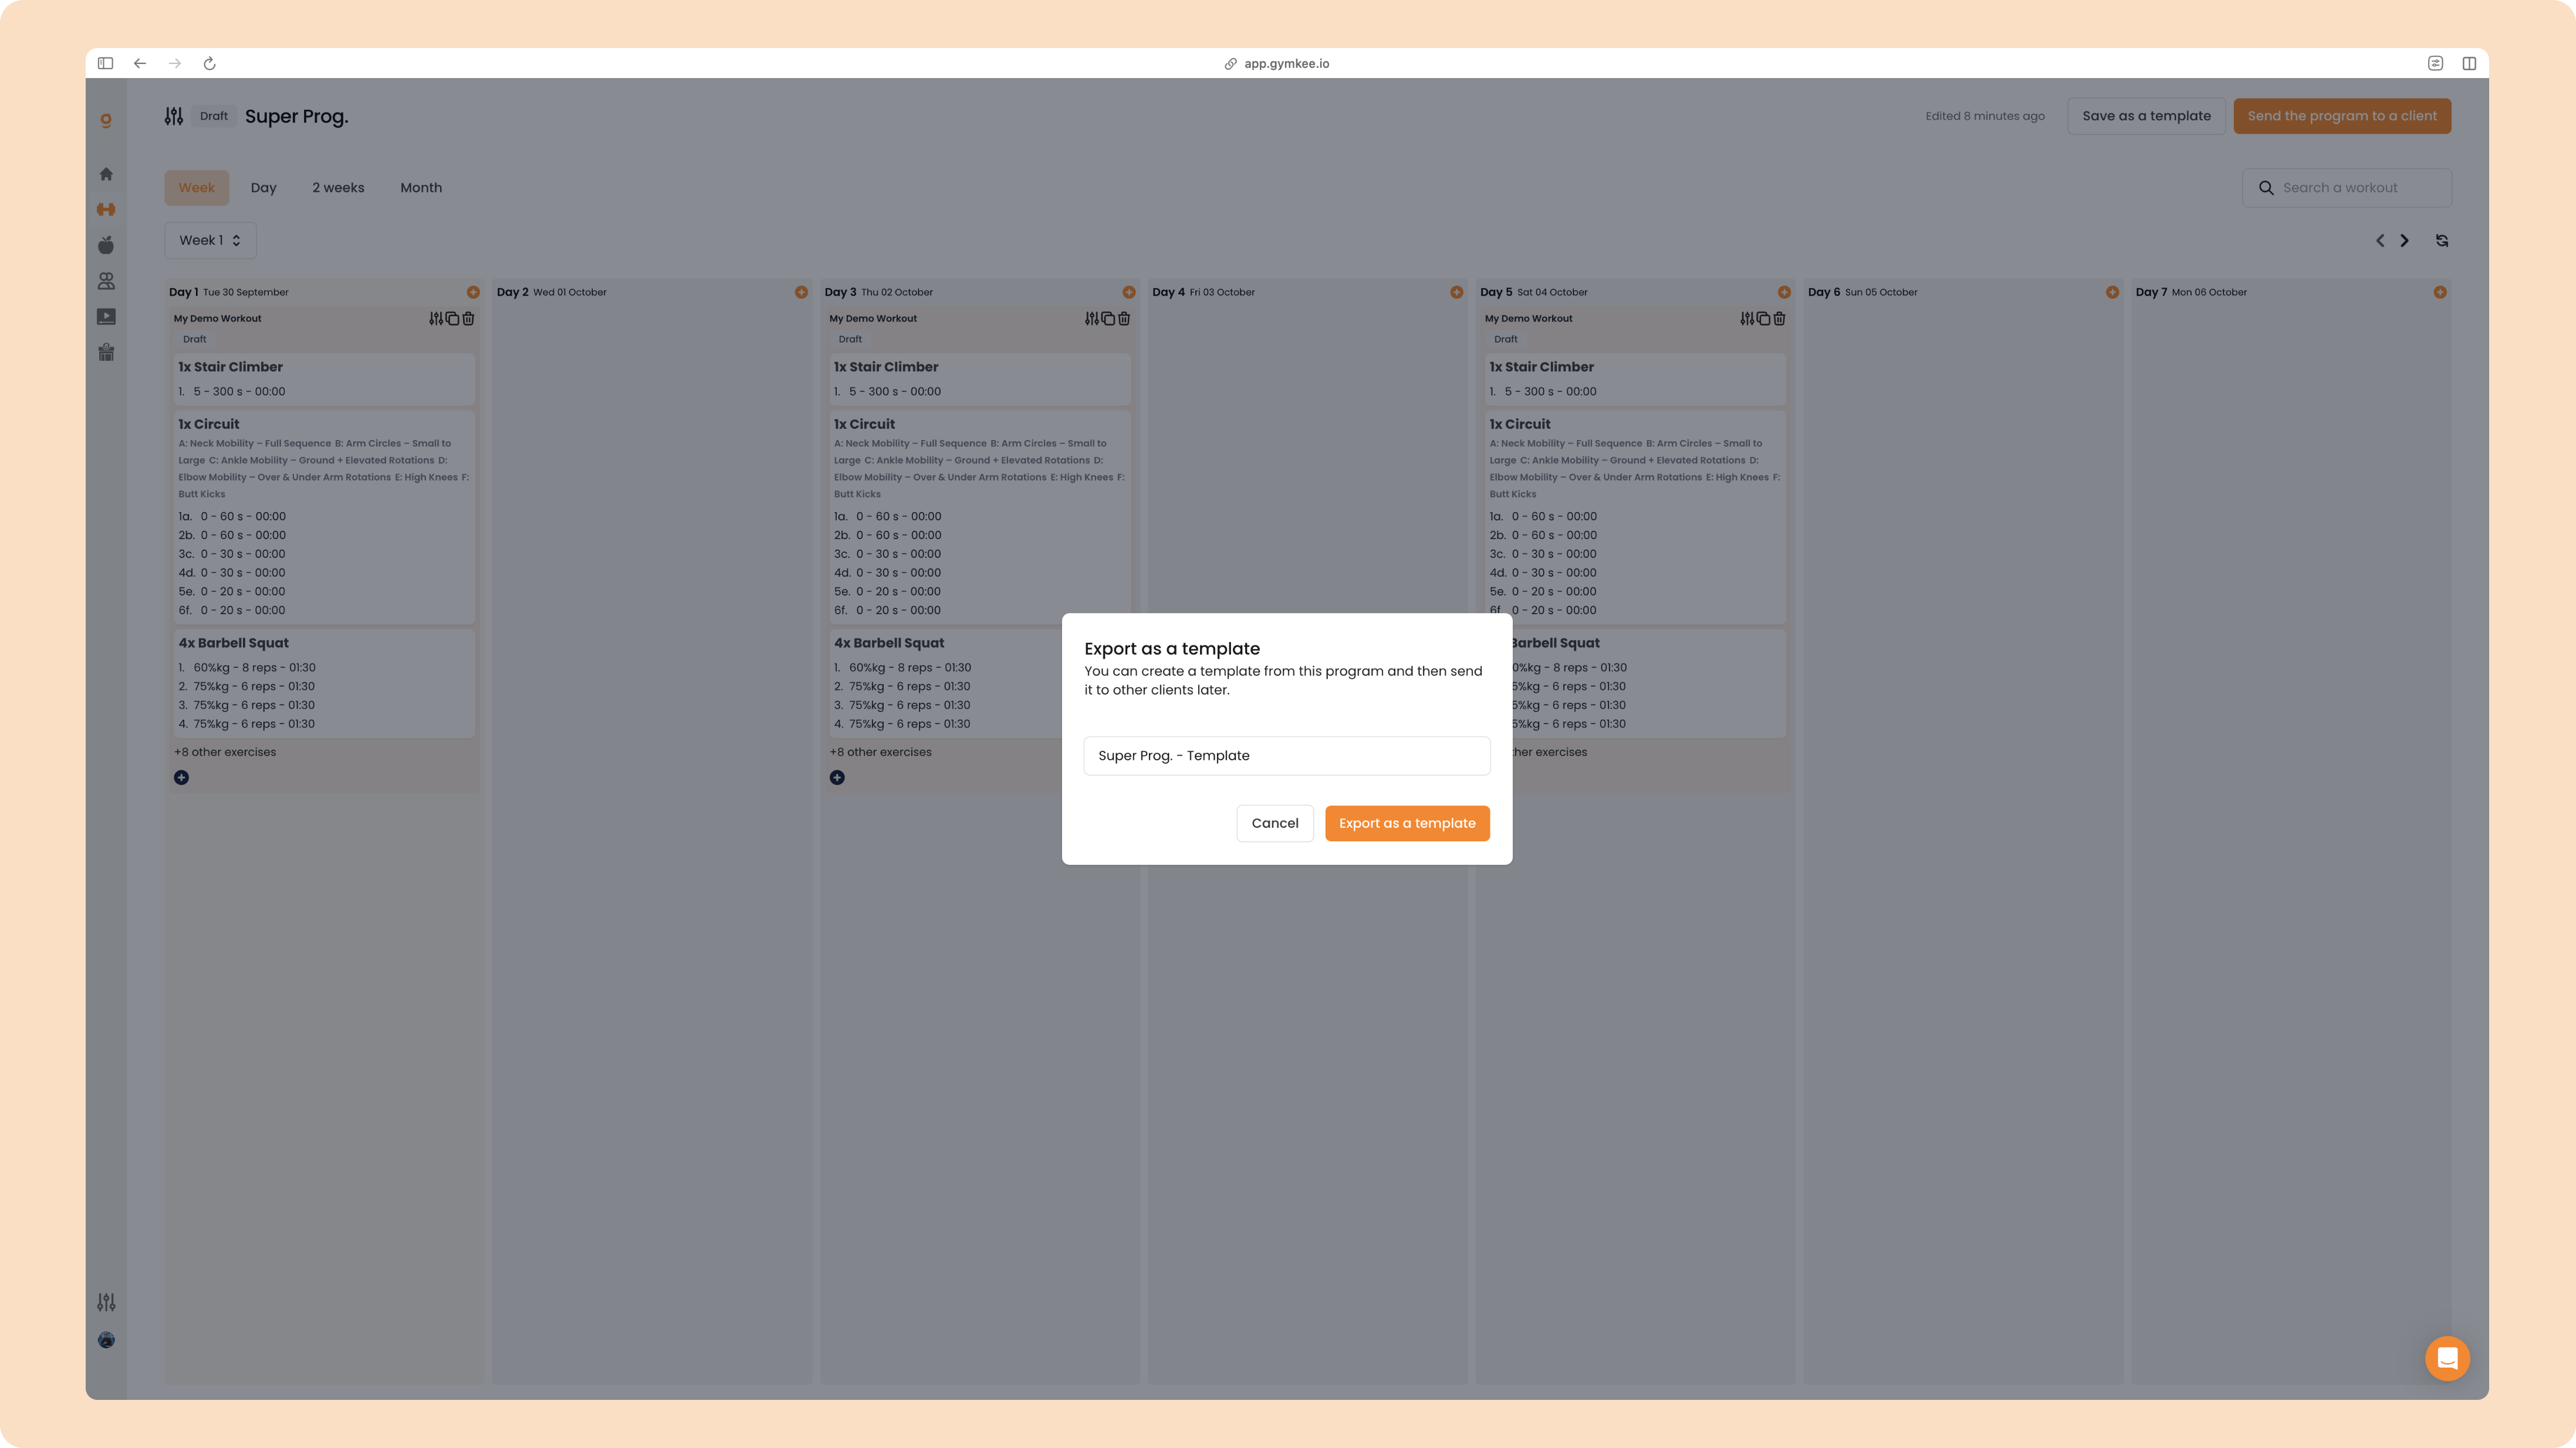The width and height of the screenshot is (2576, 1448).
Task: Open the Week 1 dropdown selector
Action: (x=210, y=240)
